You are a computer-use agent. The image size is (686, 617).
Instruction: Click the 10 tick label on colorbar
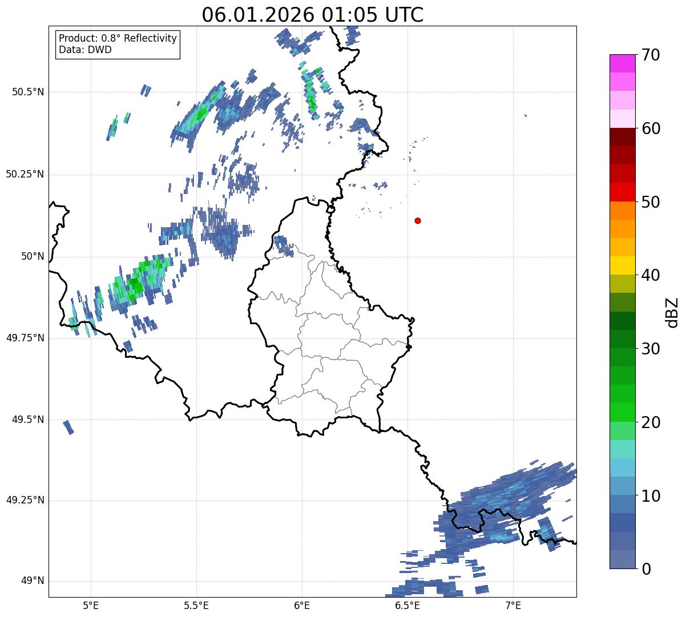(x=651, y=495)
